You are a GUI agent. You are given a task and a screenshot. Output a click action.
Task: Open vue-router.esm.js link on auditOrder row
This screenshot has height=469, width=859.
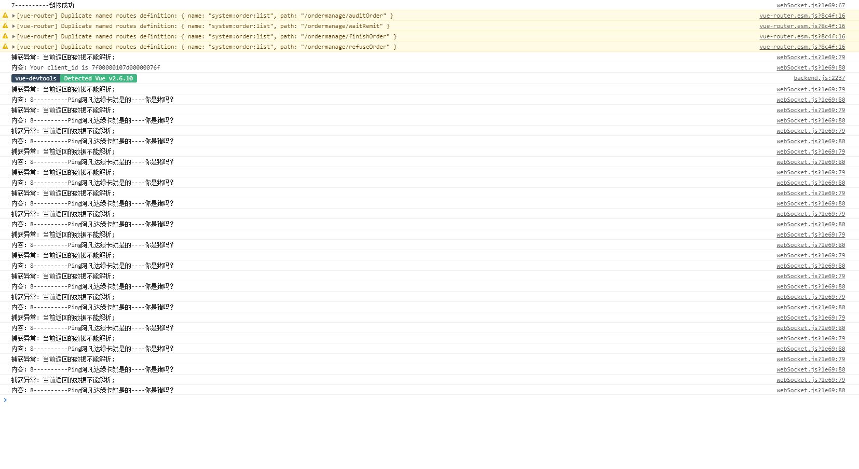click(x=802, y=16)
